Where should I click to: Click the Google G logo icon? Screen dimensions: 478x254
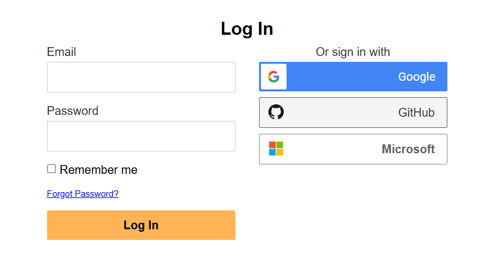pyautogui.click(x=274, y=77)
